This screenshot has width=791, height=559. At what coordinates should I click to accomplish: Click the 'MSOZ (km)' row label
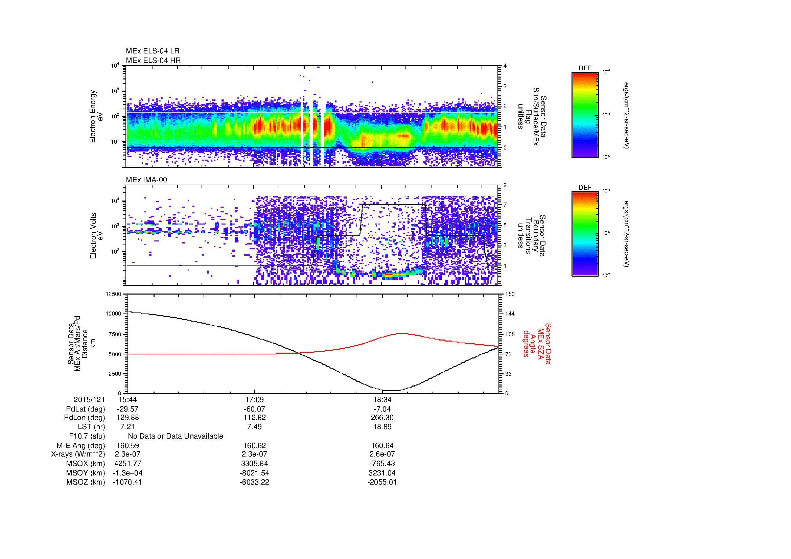click(86, 482)
